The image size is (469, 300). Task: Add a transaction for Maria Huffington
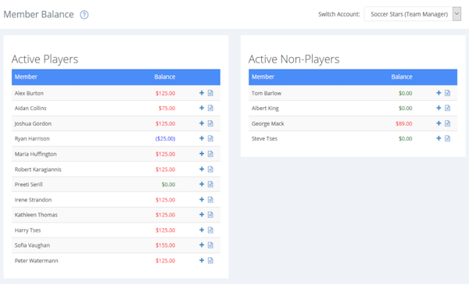[202, 154]
